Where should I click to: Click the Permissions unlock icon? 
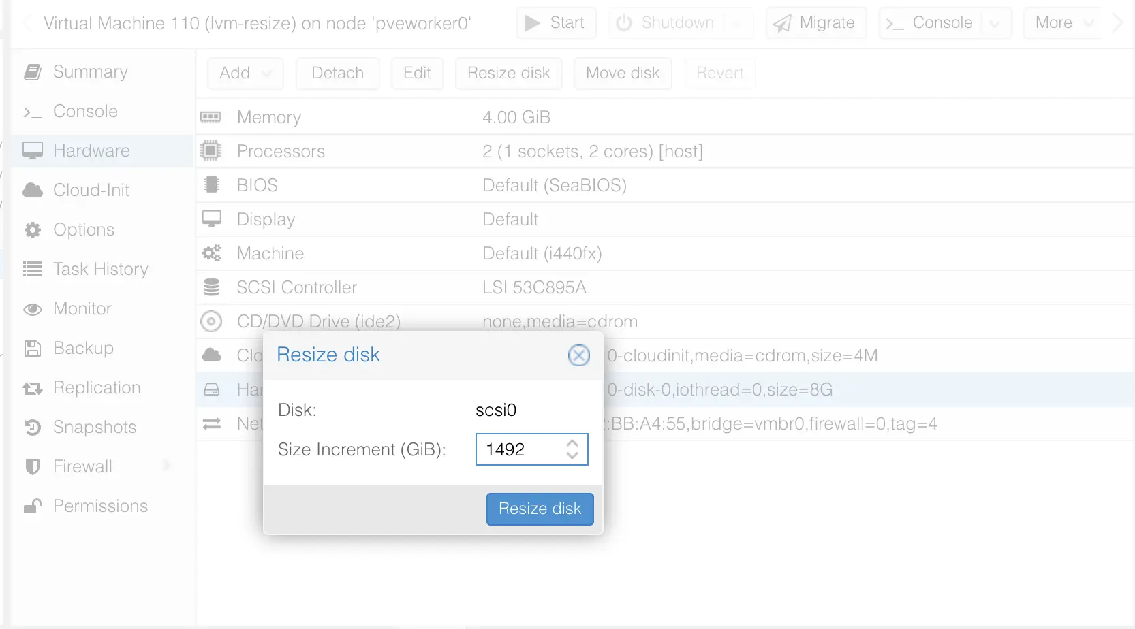[x=33, y=506]
